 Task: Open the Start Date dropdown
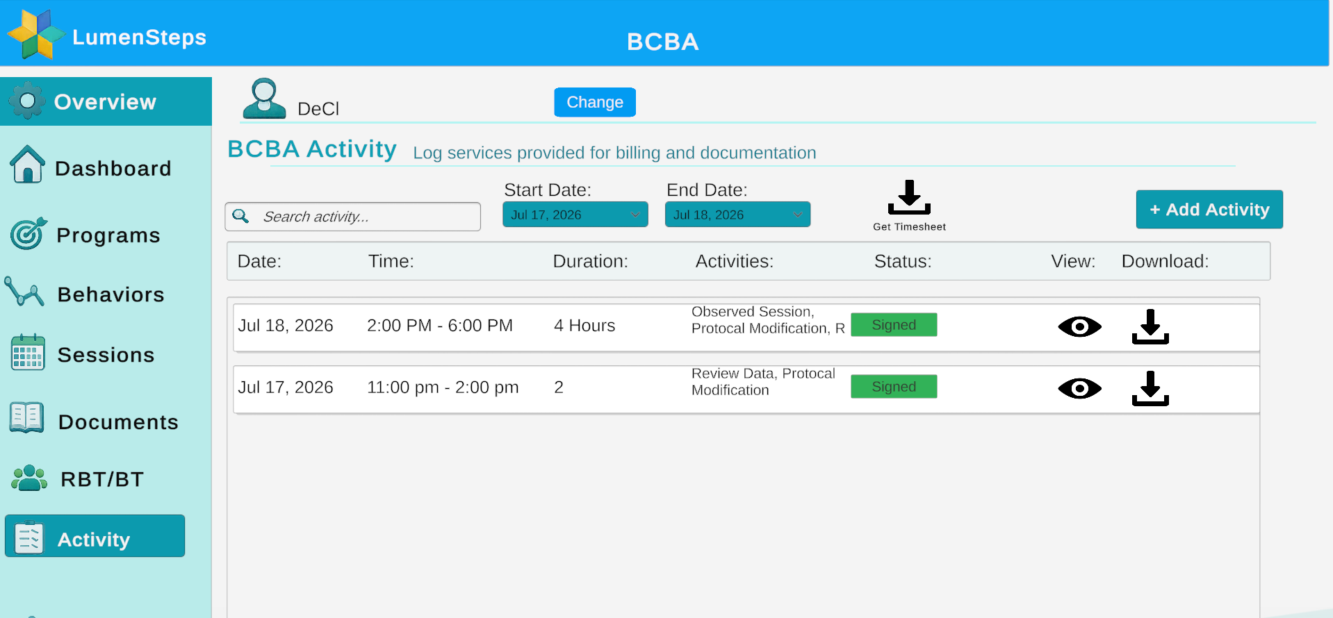point(575,215)
